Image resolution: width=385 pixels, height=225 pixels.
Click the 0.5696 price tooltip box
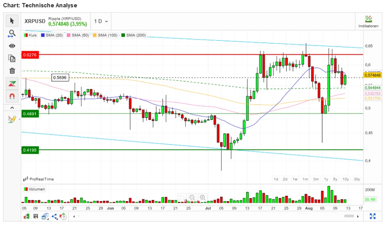tap(60, 78)
